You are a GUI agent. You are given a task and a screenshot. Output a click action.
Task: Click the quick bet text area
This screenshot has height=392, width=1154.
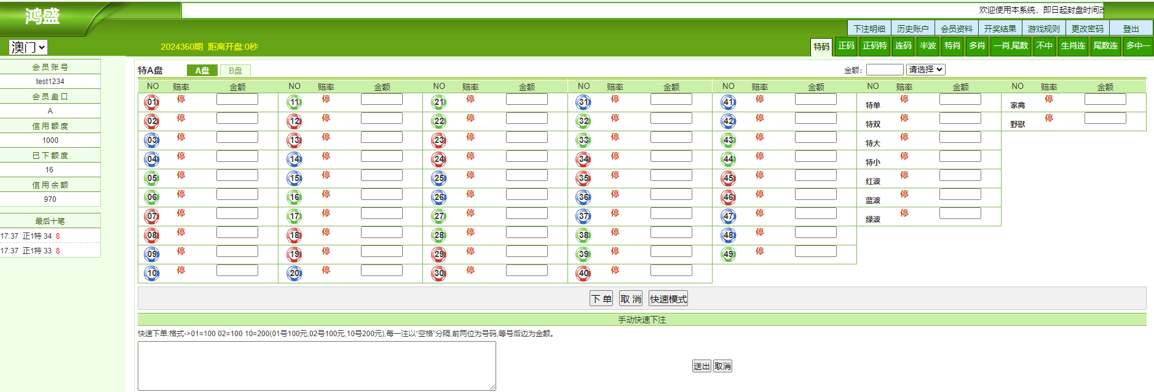317,366
